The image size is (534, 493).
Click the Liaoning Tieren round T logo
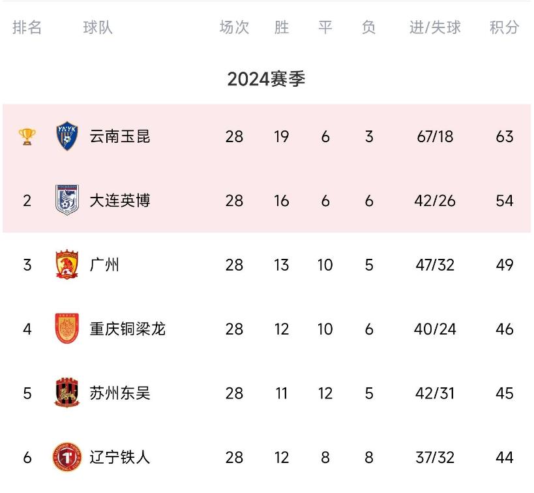[x=67, y=457]
